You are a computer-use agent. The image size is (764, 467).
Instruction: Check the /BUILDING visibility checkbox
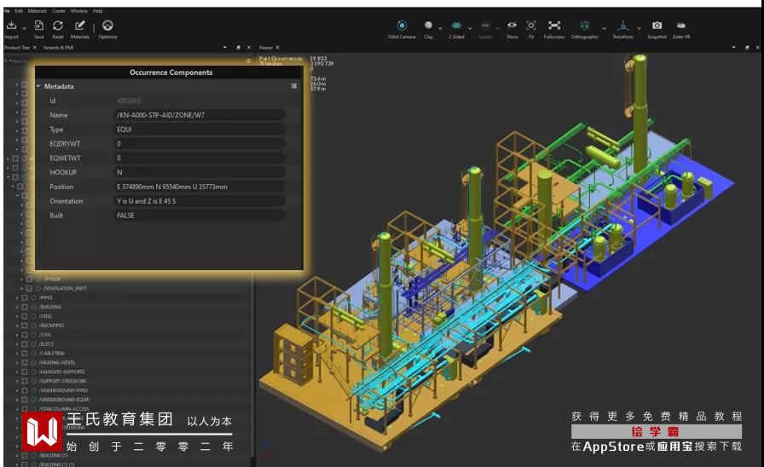click(x=25, y=307)
